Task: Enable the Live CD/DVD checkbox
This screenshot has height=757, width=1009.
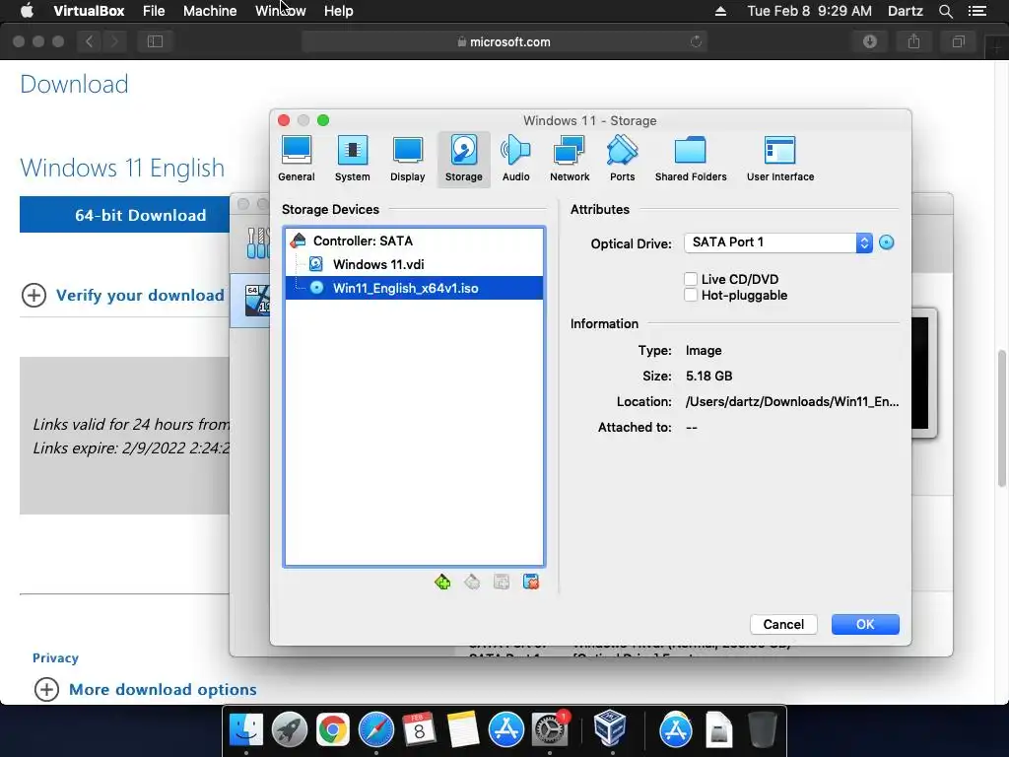Action: point(691,279)
